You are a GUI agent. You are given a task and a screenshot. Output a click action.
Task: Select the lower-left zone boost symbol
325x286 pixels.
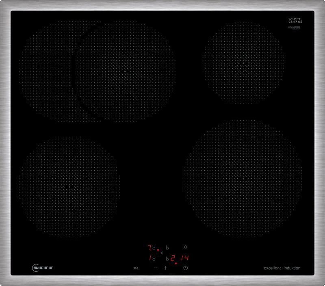[154, 258]
